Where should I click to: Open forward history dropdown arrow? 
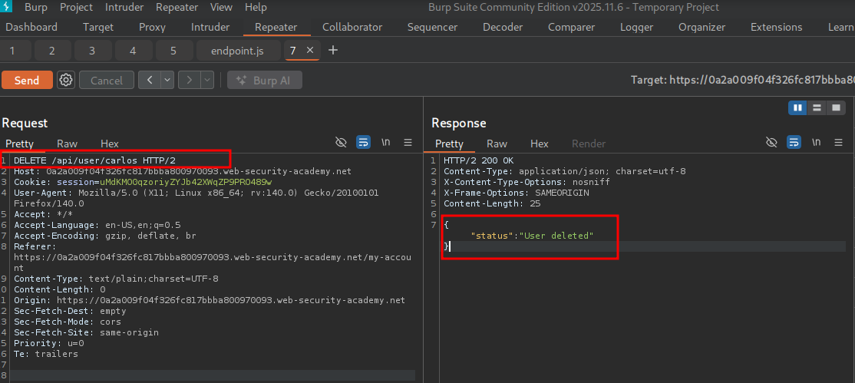207,80
